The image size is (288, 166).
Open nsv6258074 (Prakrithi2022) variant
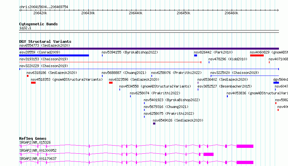point(155,93)
